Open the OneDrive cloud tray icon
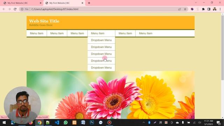Screen dimensions: 224x126 click(x=177, y=122)
